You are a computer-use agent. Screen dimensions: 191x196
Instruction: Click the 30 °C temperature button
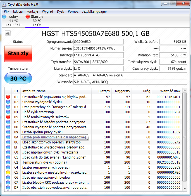pos(18,78)
